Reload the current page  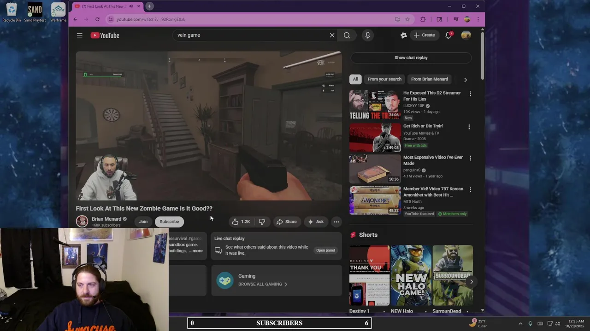(x=97, y=19)
